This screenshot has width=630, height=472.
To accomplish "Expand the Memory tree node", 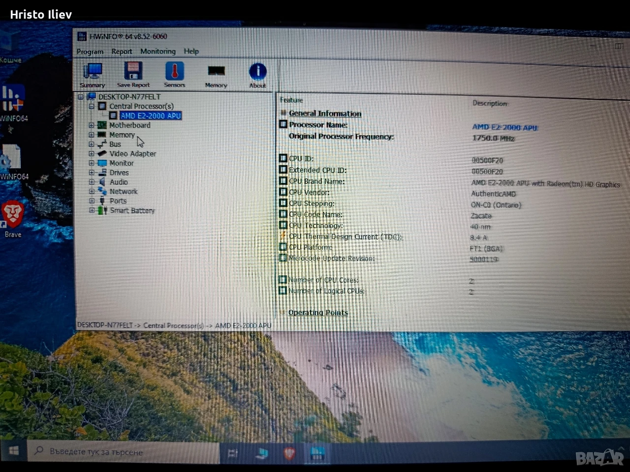I will coord(92,135).
